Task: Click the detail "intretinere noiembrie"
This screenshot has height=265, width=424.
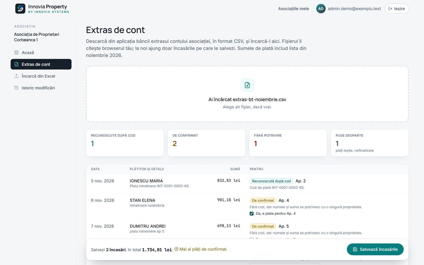Action: 147,206
